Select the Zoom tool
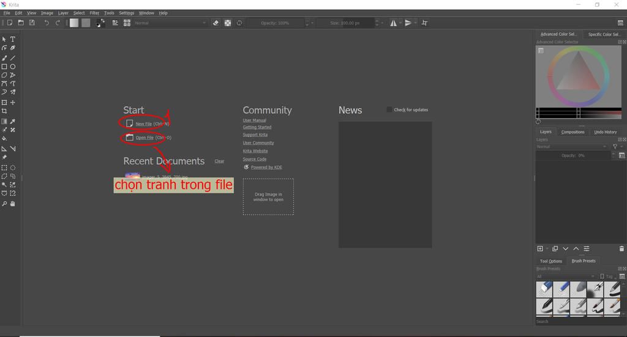Screen dimensions: 627x337 tap(4, 204)
